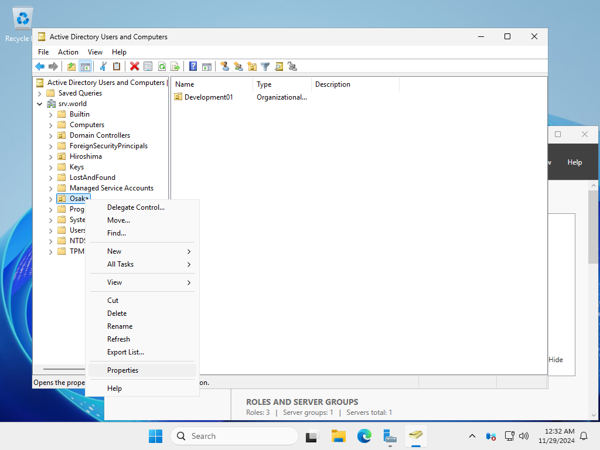Image resolution: width=600 pixels, height=450 pixels.
Task: Click the blue Help question mark icon
Action: tap(193, 67)
